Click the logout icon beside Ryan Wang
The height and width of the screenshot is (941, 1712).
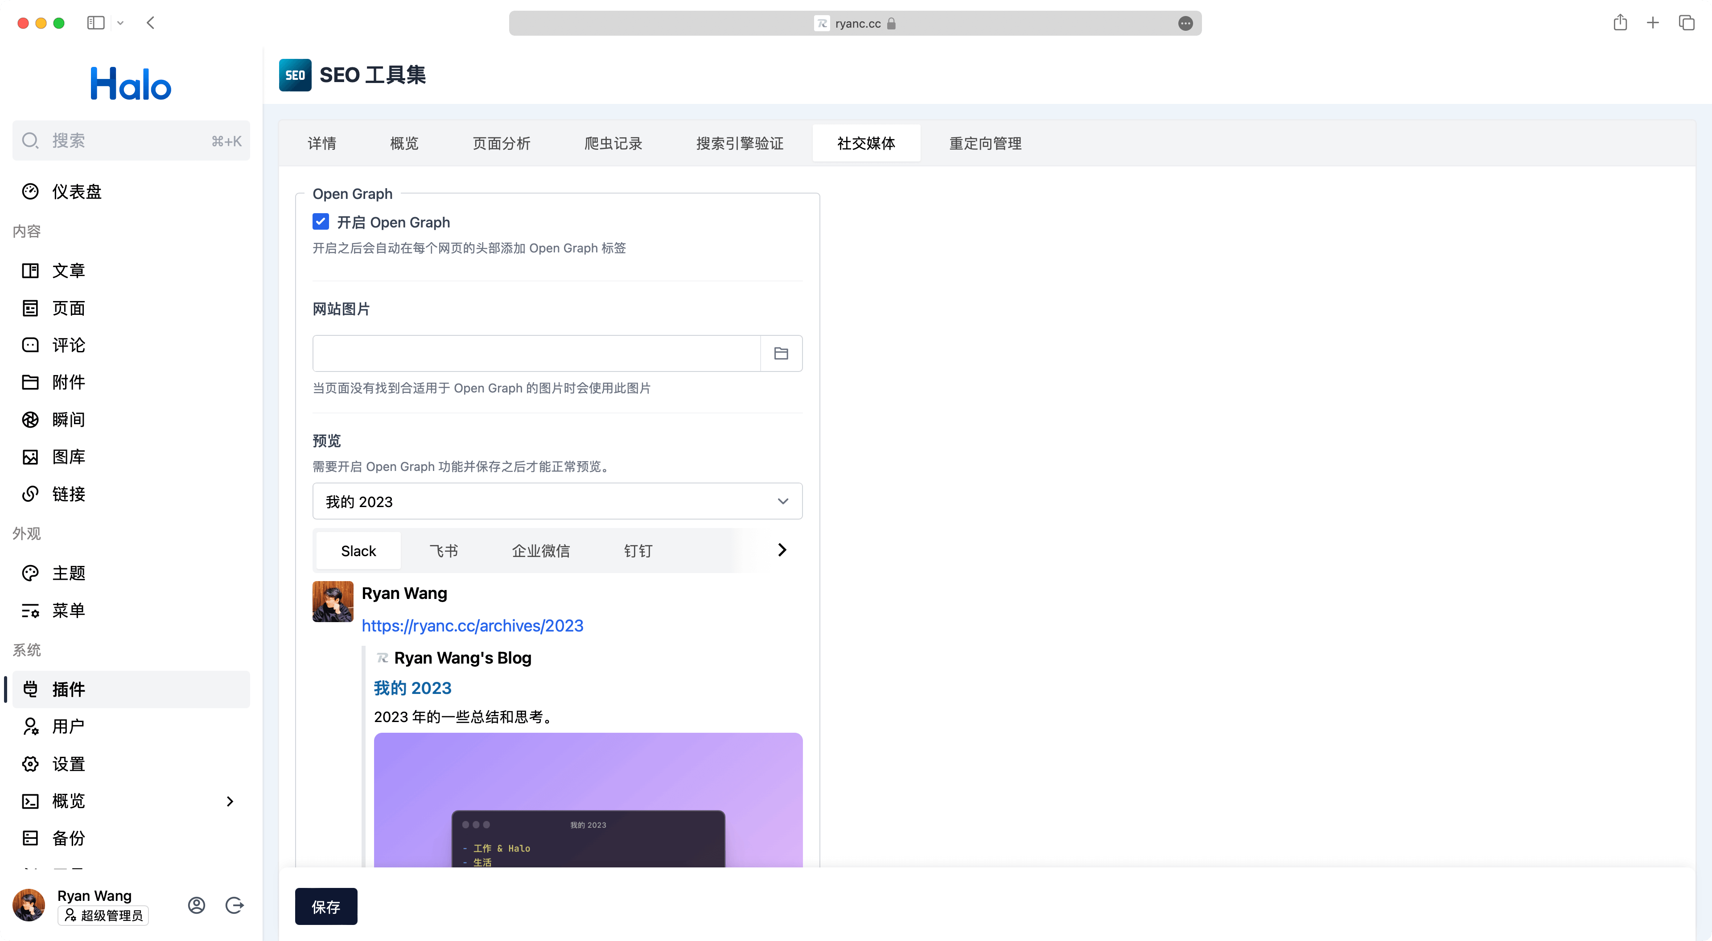pyautogui.click(x=235, y=905)
